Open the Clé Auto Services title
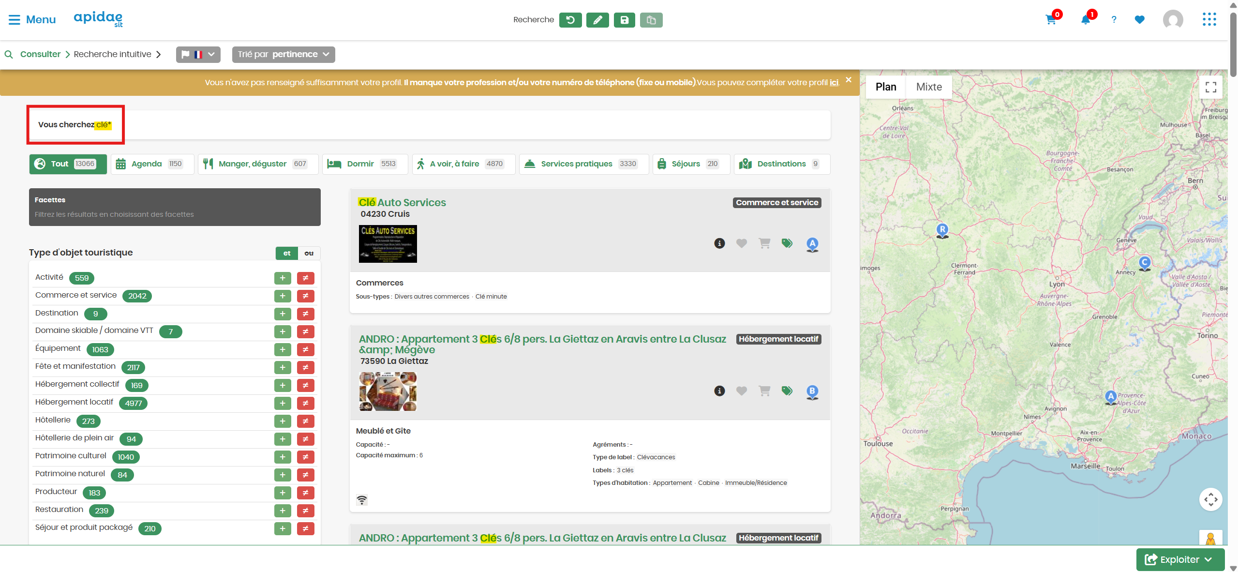This screenshot has width=1238, height=572. (402, 202)
